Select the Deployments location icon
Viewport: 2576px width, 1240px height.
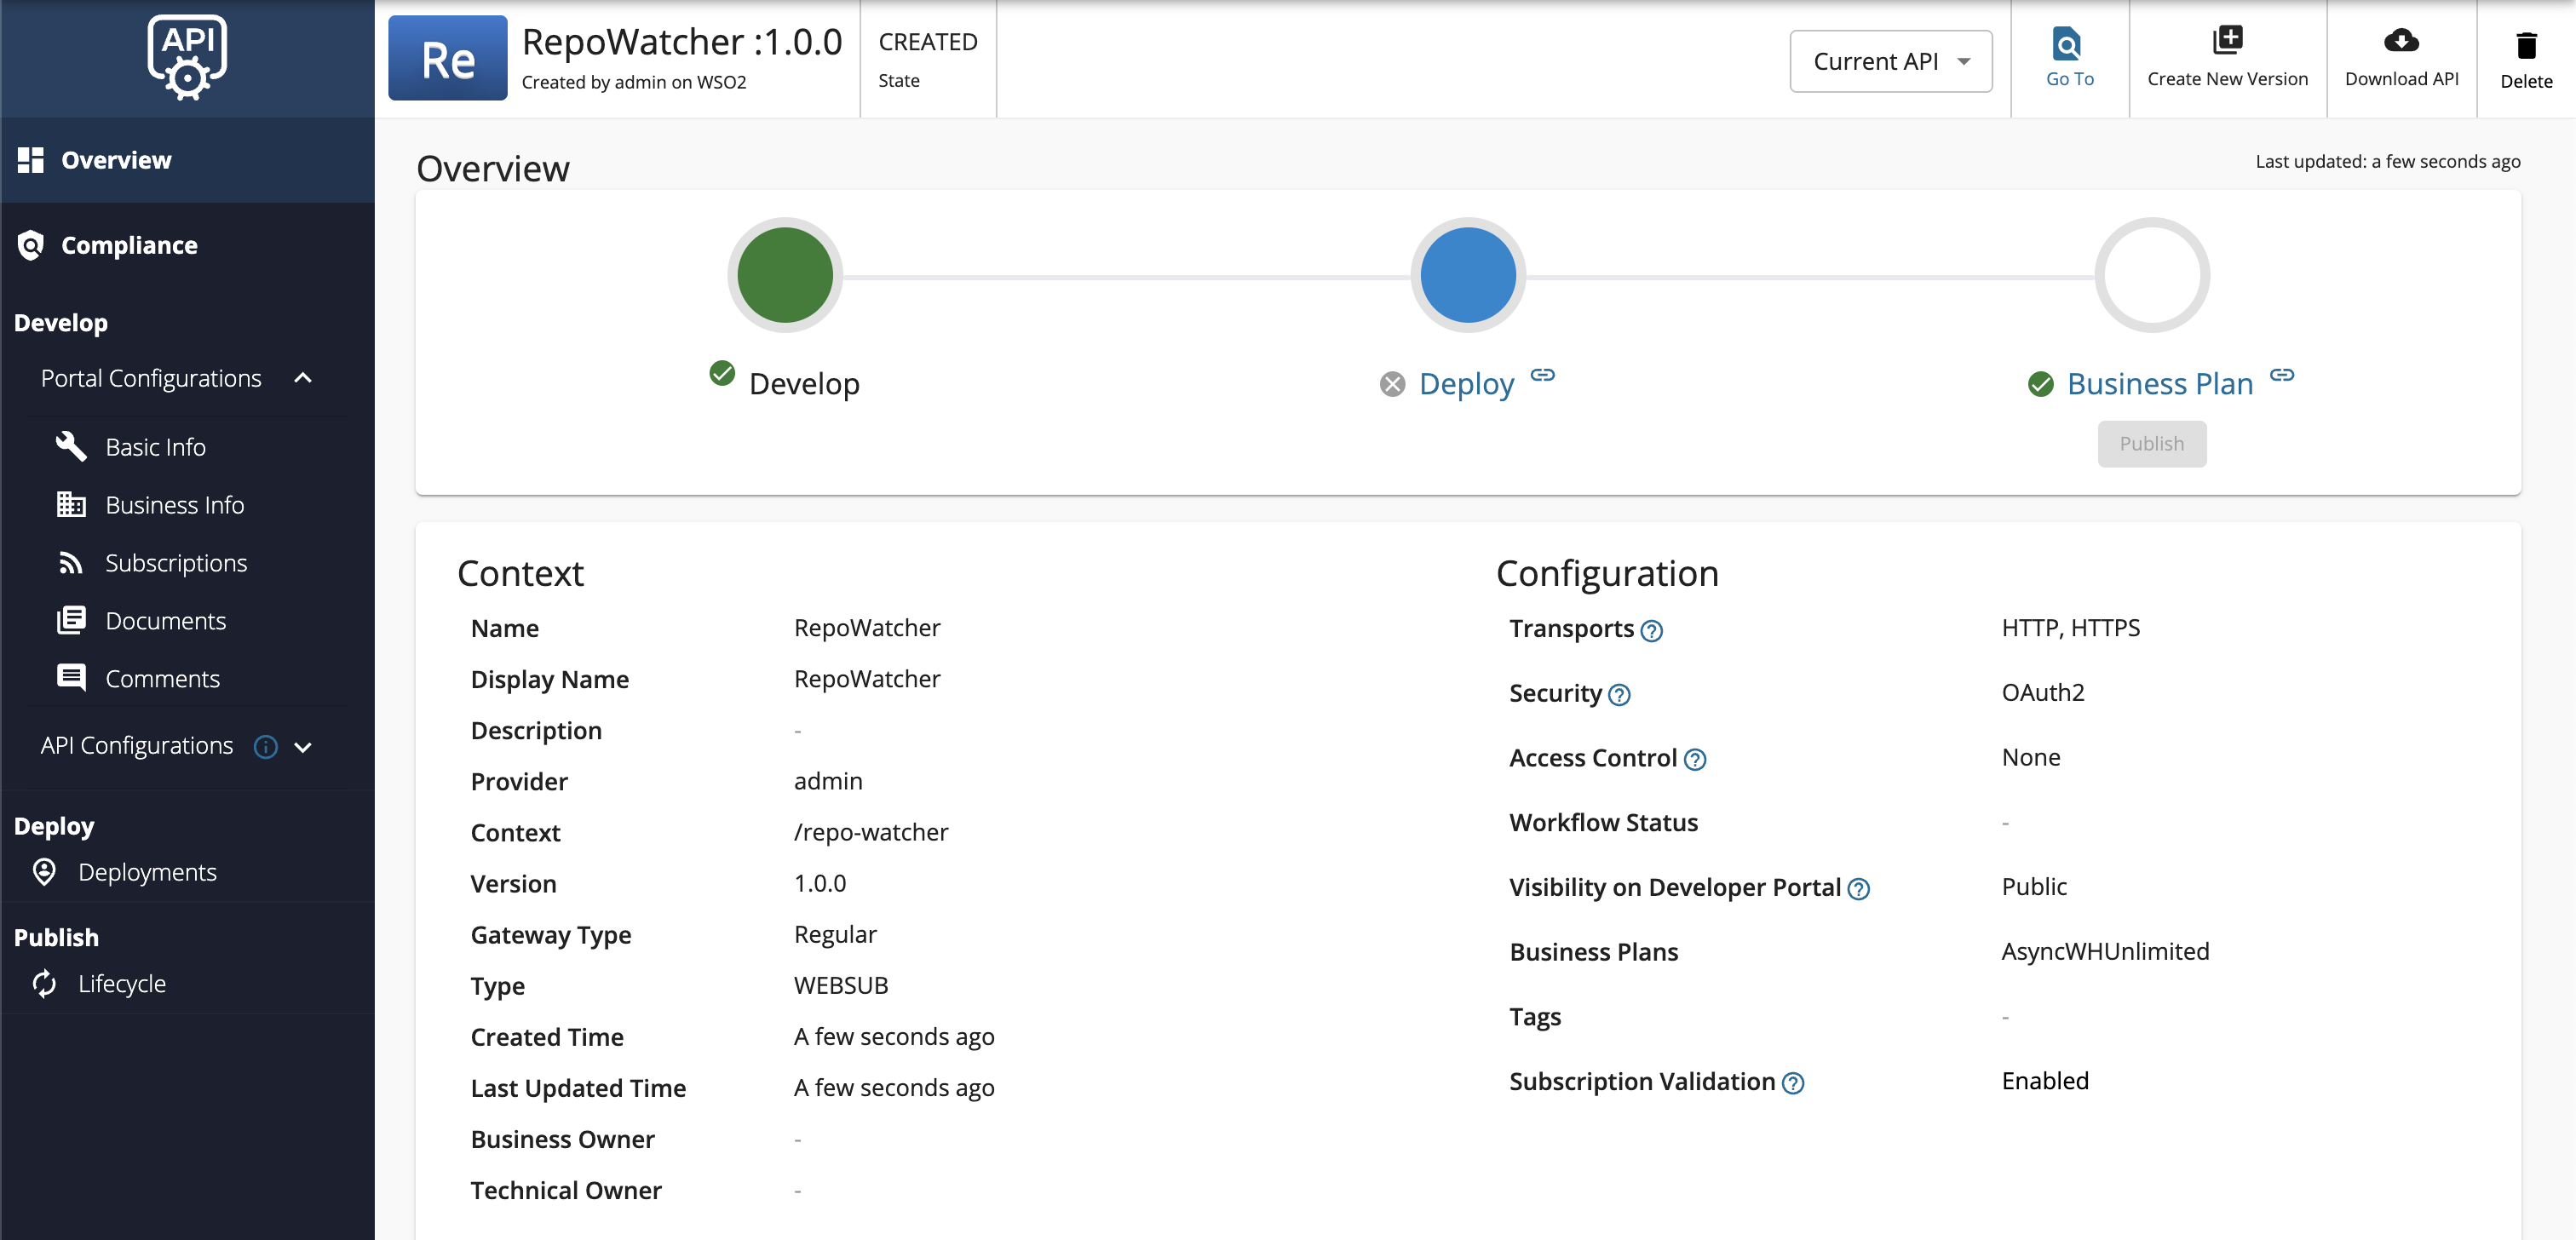tap(44, 871)
